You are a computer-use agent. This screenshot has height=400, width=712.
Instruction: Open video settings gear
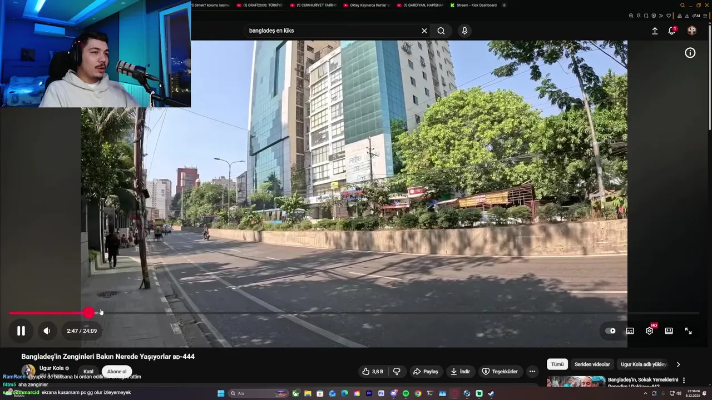(x=649, y=331)
